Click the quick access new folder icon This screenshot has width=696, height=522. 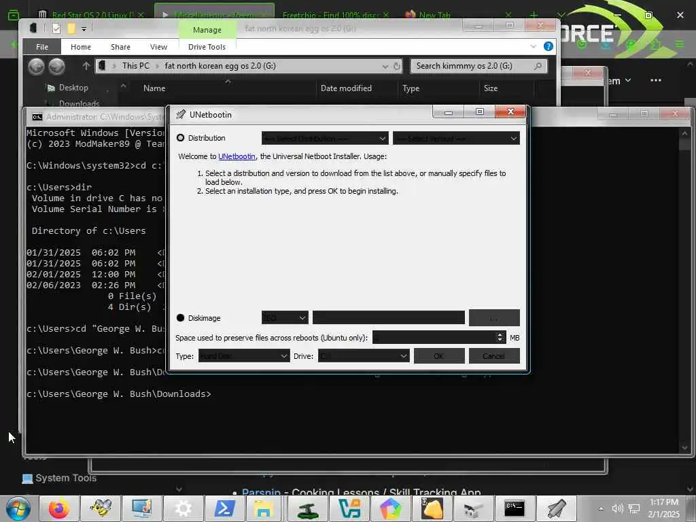click(71, 29)
